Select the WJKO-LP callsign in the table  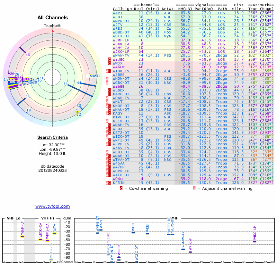point(121,52)
